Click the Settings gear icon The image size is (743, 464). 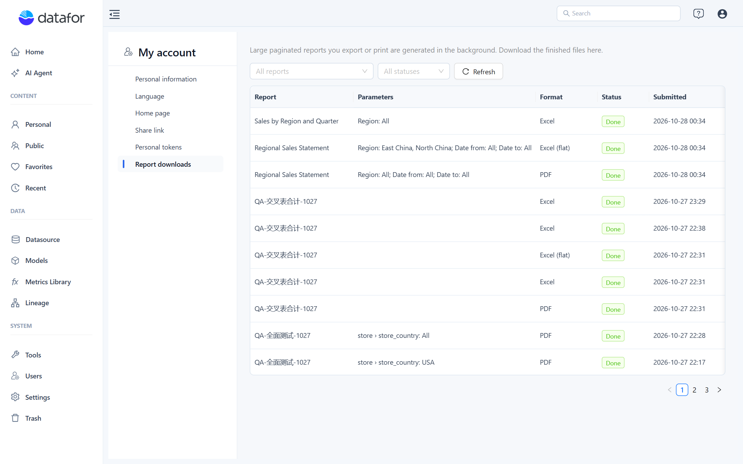click(x=15, y=397)
